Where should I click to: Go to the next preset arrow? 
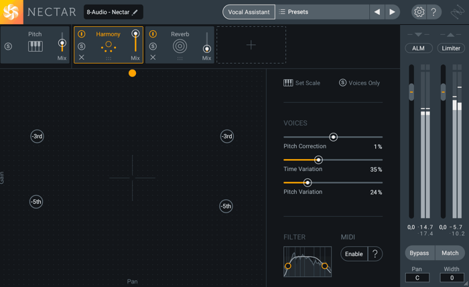pyautogui.click(x=392, y=12)
